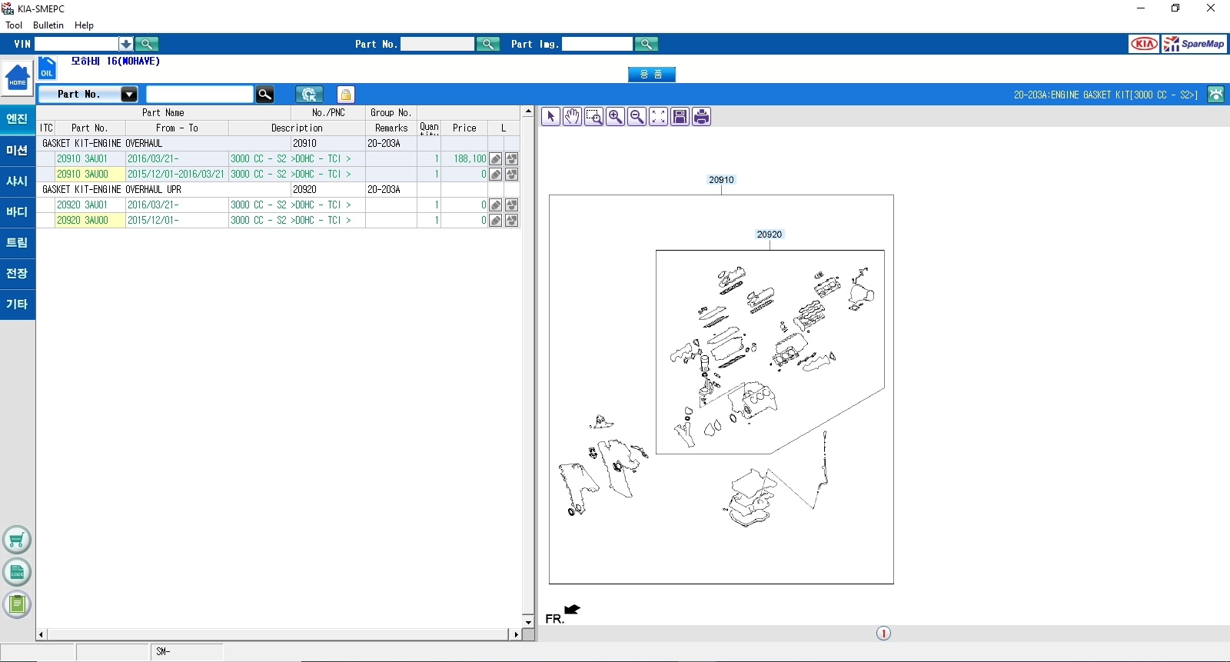Select the hand pan tool

[572, 117]
